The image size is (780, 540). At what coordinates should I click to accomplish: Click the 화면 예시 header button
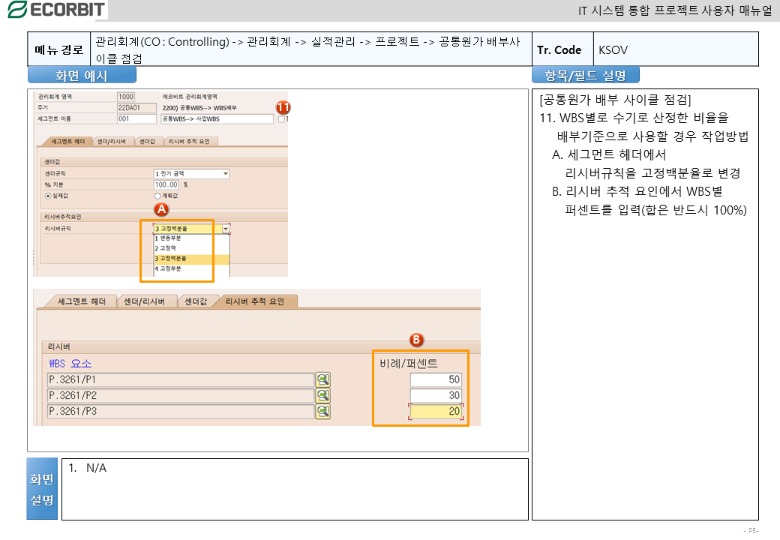(82, 75)
